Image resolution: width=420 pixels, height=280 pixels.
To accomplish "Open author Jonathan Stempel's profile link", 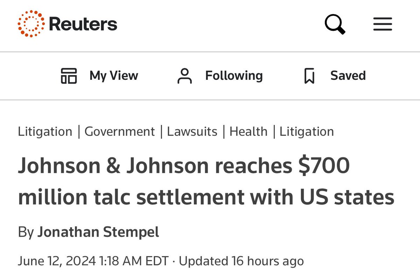I will 98,232.
